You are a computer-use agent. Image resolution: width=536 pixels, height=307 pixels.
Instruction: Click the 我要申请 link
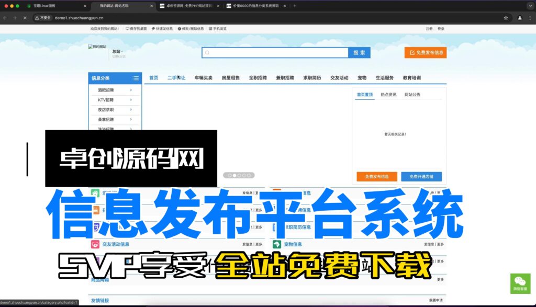tap(436, 300)
